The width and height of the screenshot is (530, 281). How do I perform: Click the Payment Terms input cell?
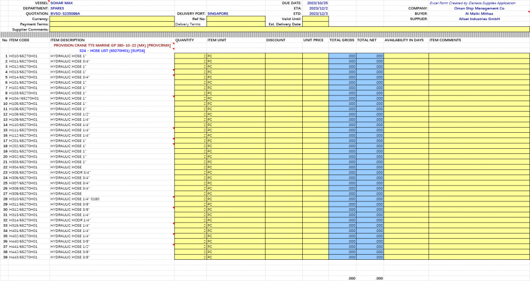tap(112, 24)
